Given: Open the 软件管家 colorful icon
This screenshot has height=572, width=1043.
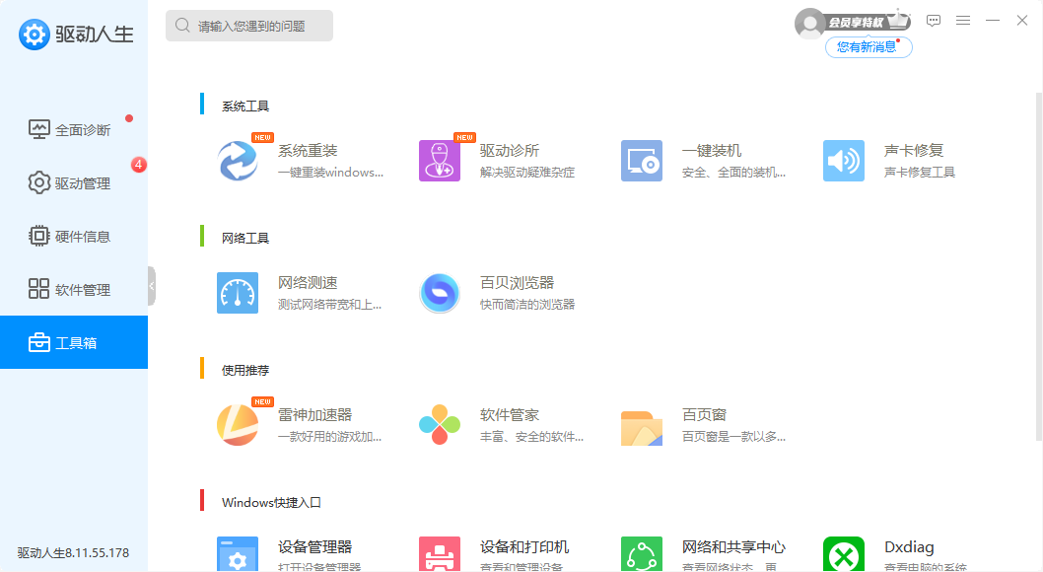Looking at the screenshot, I should (440, 425).
